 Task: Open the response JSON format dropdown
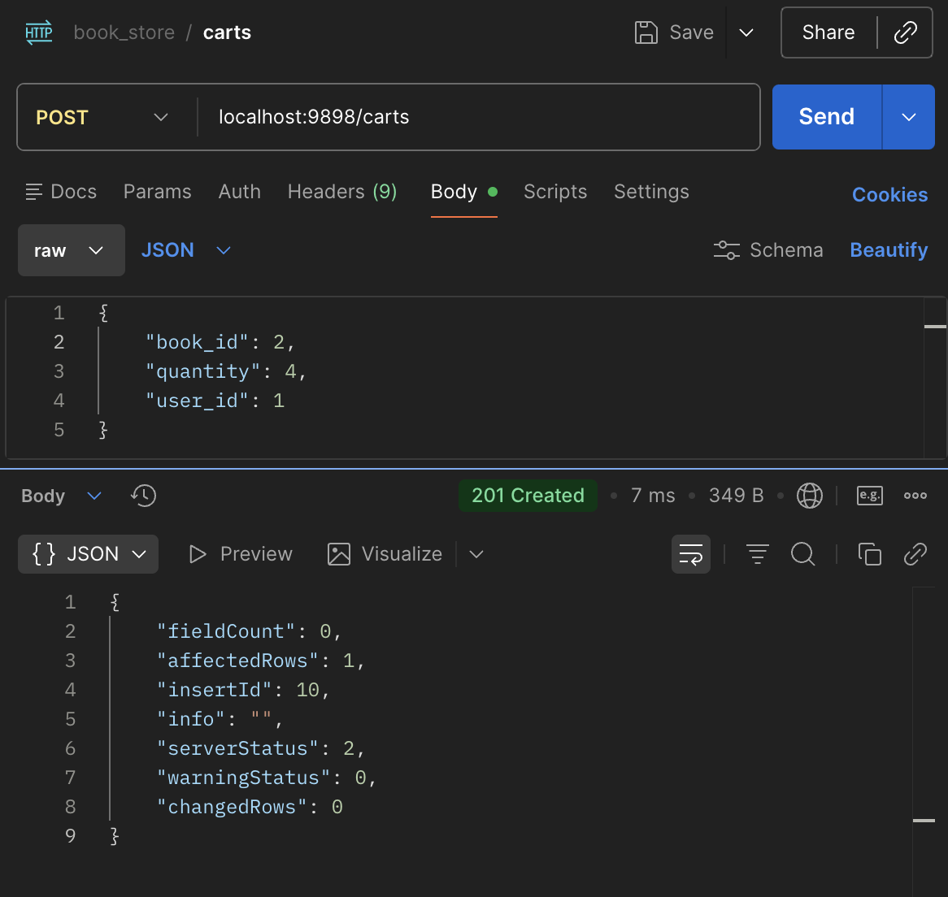[89, 554]
